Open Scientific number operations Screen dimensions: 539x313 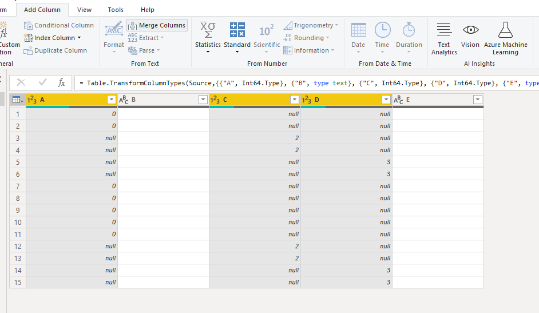[267, 37]
